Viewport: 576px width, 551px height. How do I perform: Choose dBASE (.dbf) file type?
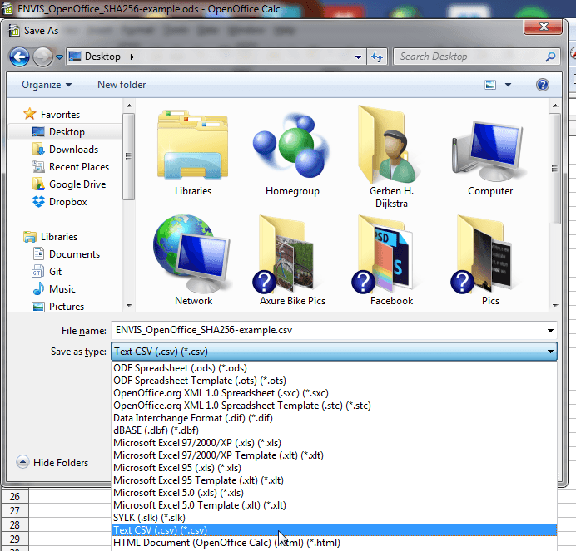[x=334, y=430]
